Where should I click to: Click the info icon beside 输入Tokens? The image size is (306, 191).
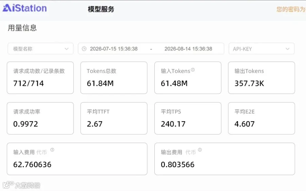coord(193,69)
